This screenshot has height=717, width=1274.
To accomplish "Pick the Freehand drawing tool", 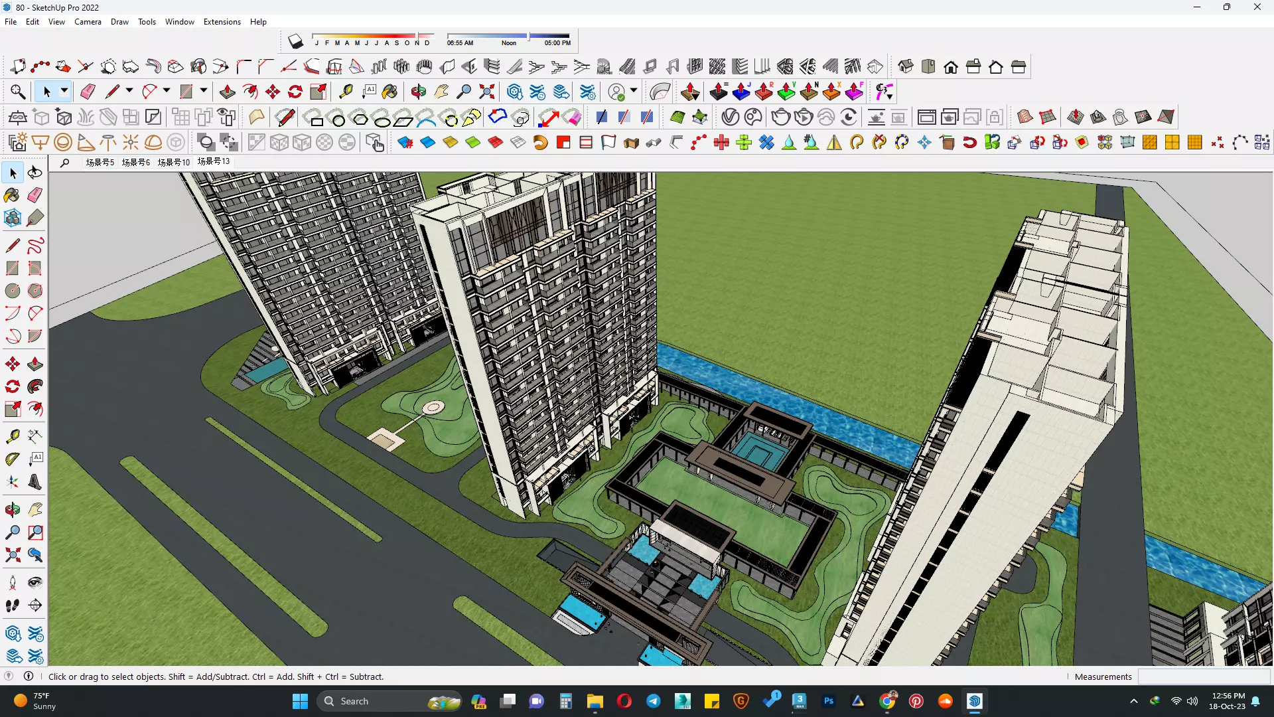I will [35, 246].
